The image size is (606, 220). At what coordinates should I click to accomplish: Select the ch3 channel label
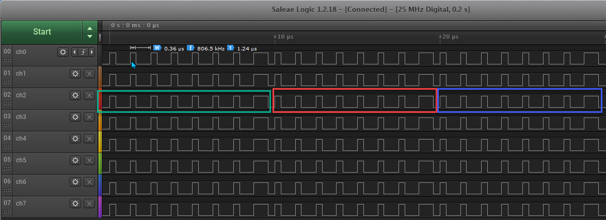pos(21,117)
